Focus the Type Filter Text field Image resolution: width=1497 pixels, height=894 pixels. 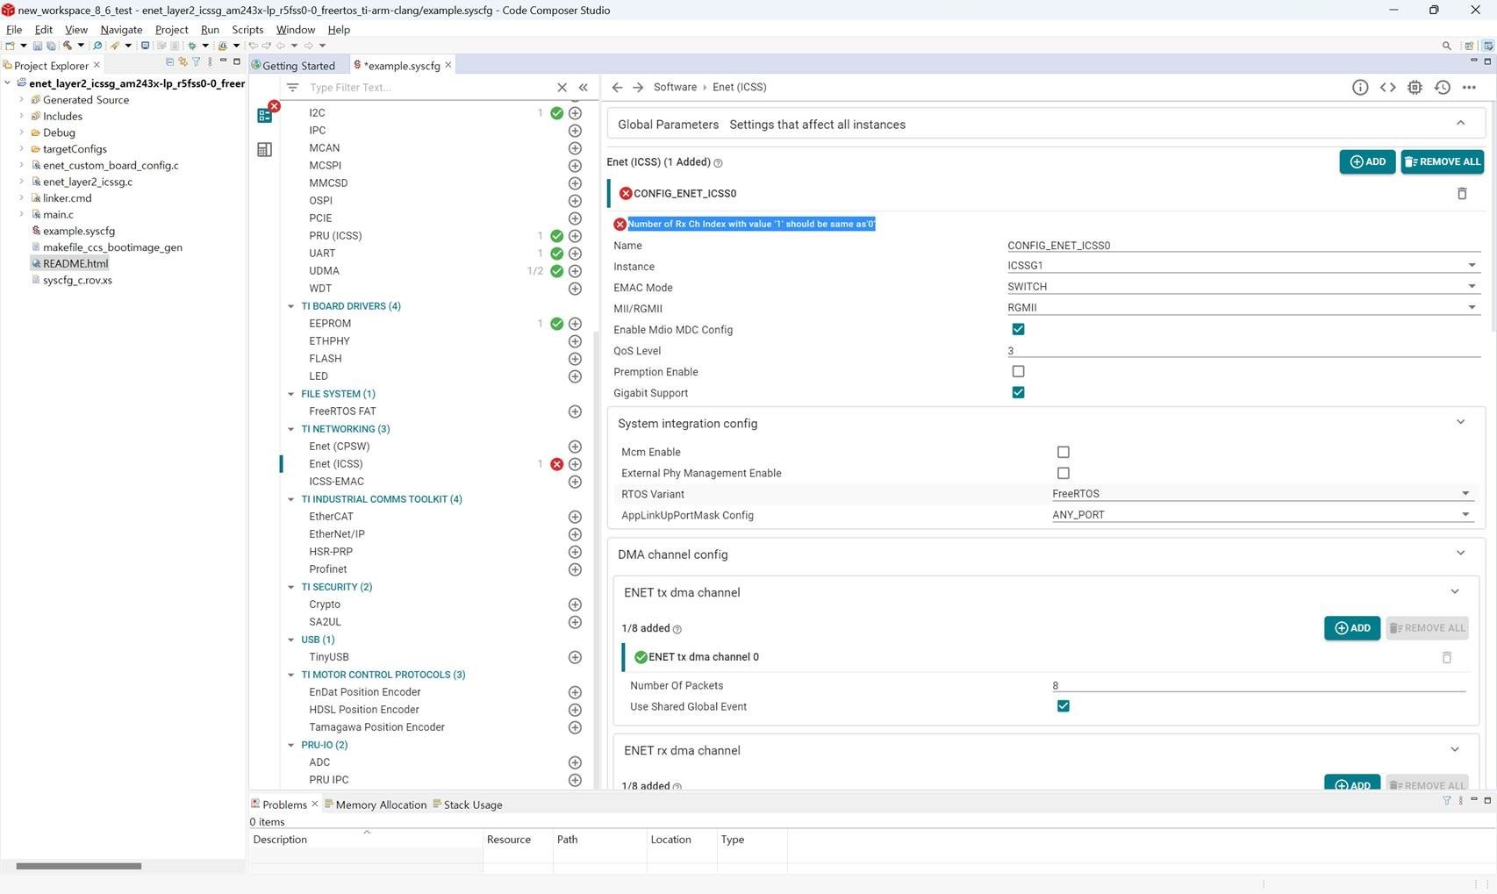pyautogui.click(x=430, y=87)
